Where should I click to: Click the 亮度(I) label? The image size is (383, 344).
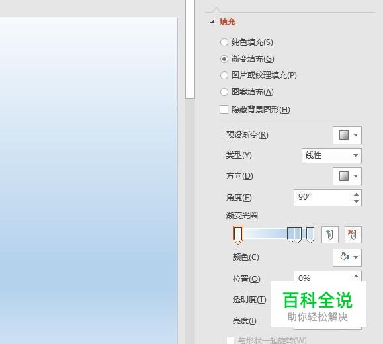pos(245,321)
